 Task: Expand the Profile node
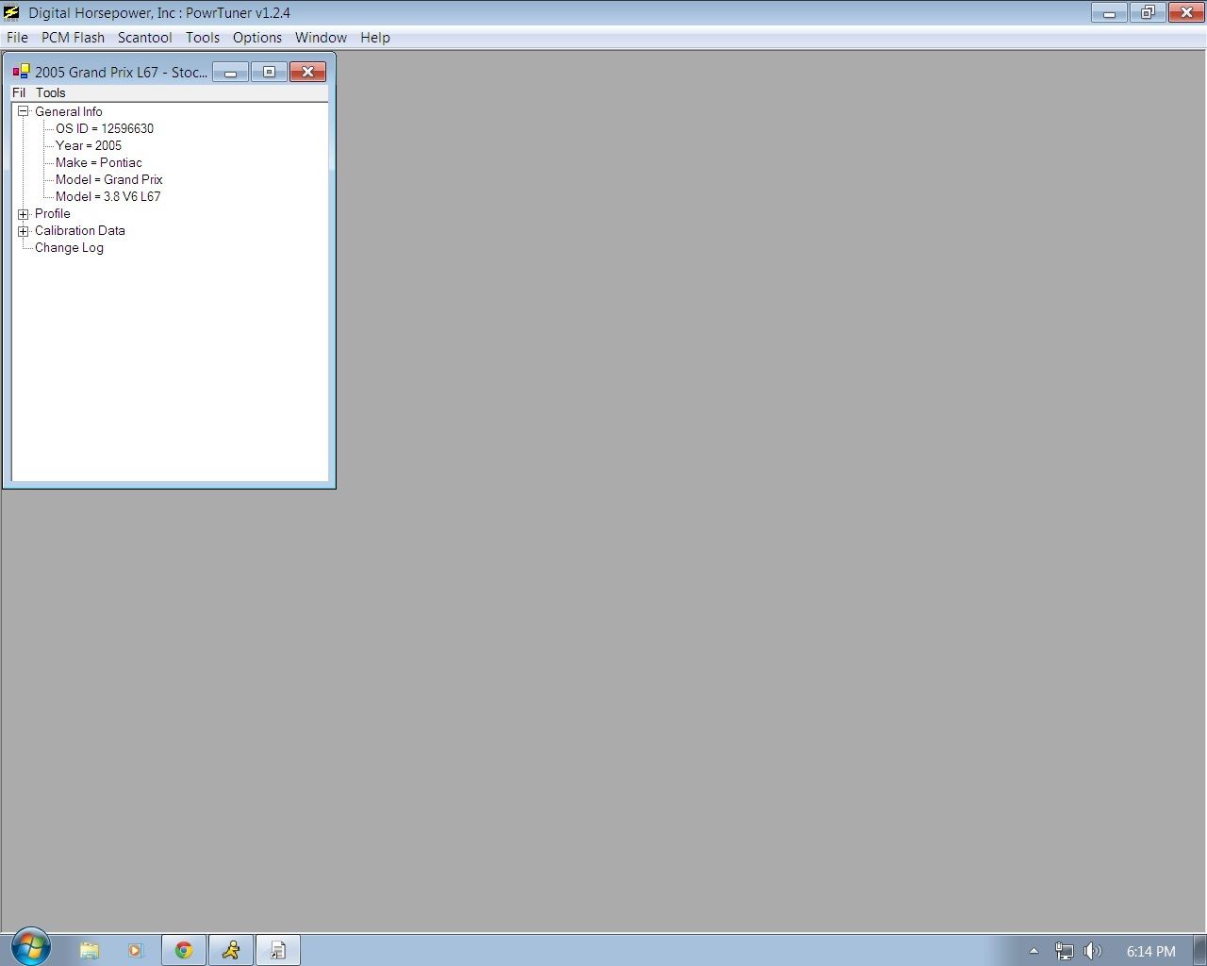(x=24, y=214)
